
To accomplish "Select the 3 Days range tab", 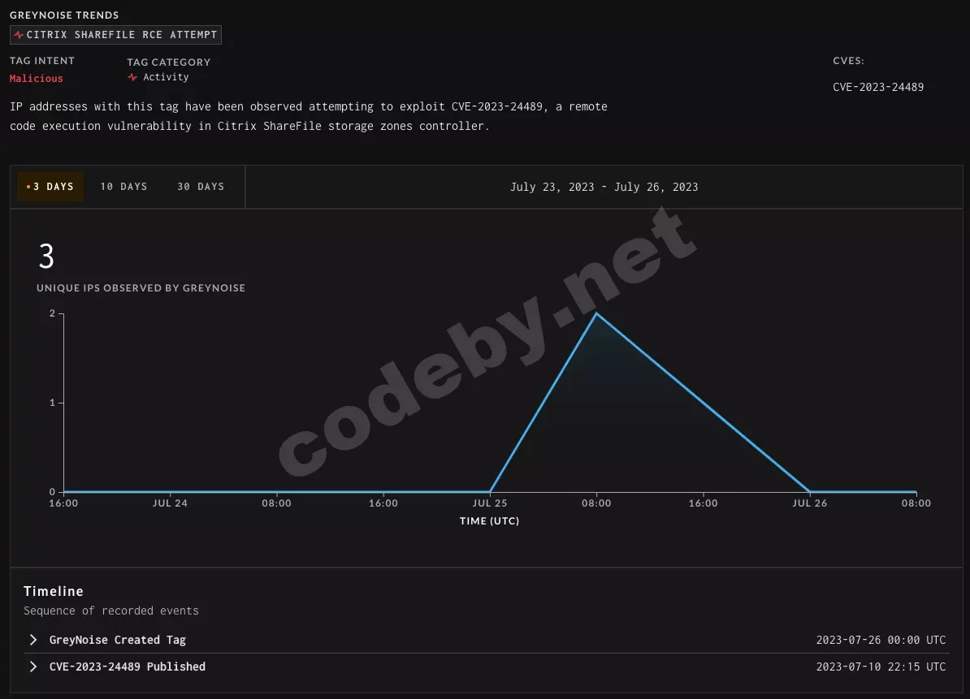I will pyautogui.click(x=50, y=187).
